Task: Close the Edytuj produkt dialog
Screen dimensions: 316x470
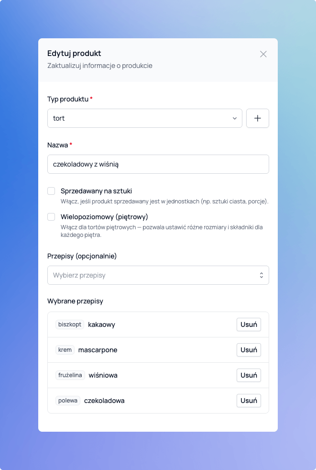Action: 263,54
